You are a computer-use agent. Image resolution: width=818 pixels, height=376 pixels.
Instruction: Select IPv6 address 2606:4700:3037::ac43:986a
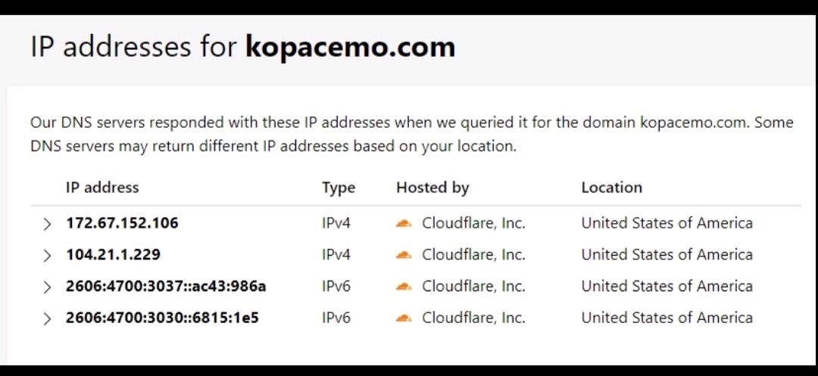tap(166, 287)
